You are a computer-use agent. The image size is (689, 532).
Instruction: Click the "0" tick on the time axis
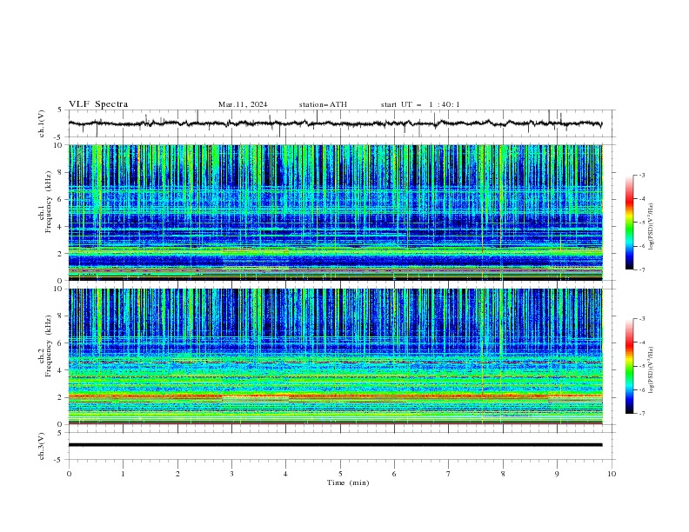pos(69,474)
